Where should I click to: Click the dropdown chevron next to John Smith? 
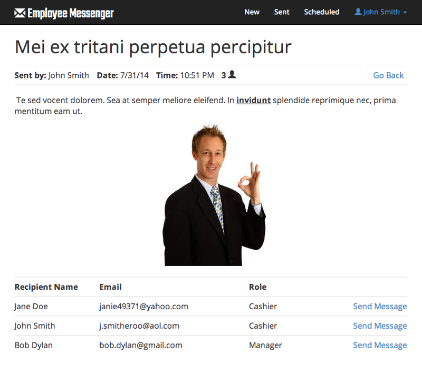click(404, 13)
